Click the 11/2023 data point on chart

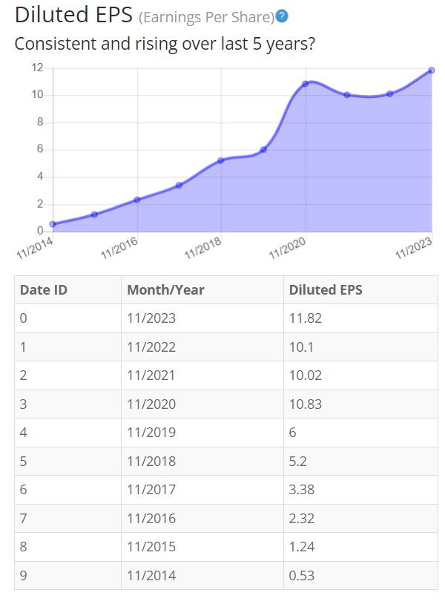[x=432, y=70]
